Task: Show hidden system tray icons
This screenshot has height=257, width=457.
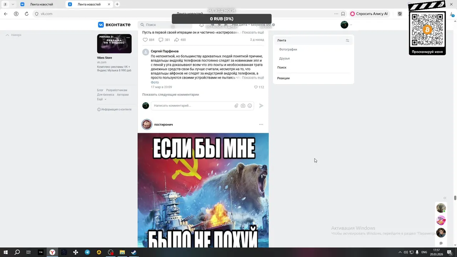Action: pos(400,252)
